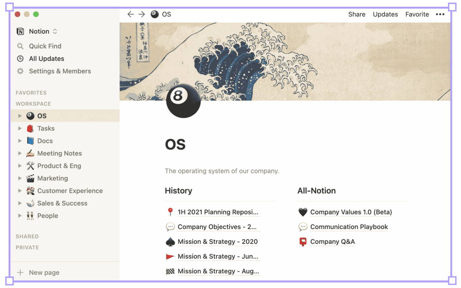Expand the People toggle arrow
461x288 pixels.
(x=20, y=216)
